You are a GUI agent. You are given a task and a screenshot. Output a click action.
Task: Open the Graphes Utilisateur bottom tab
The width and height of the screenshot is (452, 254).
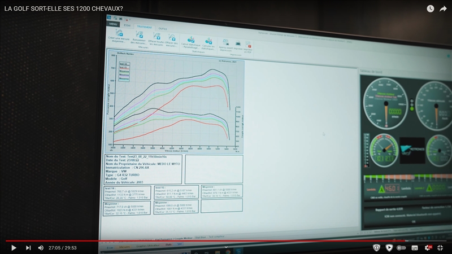pos(147,246)
